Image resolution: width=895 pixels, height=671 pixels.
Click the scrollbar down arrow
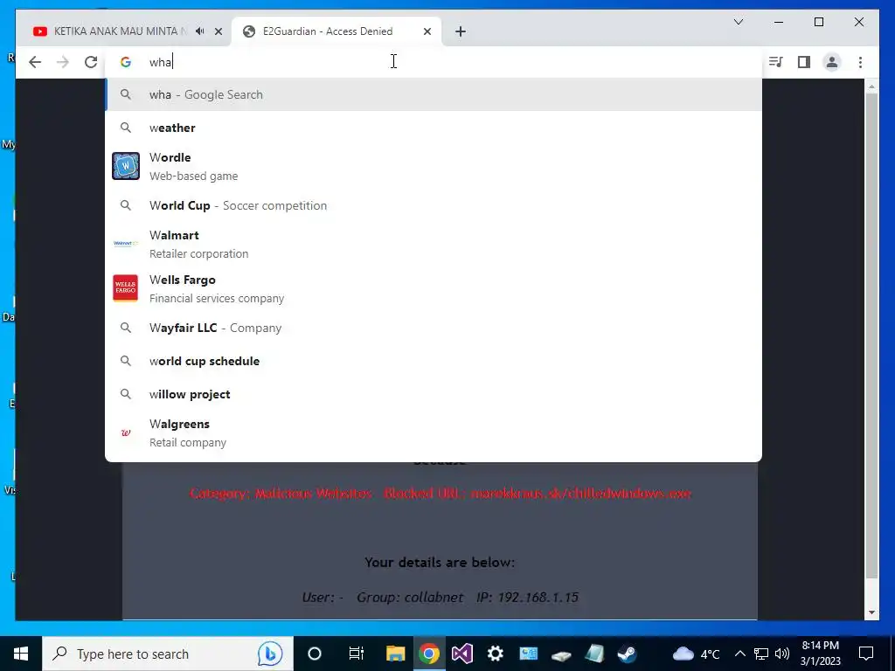[871, 612]
